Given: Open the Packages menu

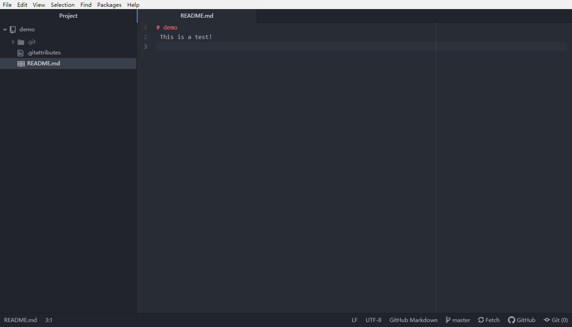Looking at the screenshot, I should 109,5.
